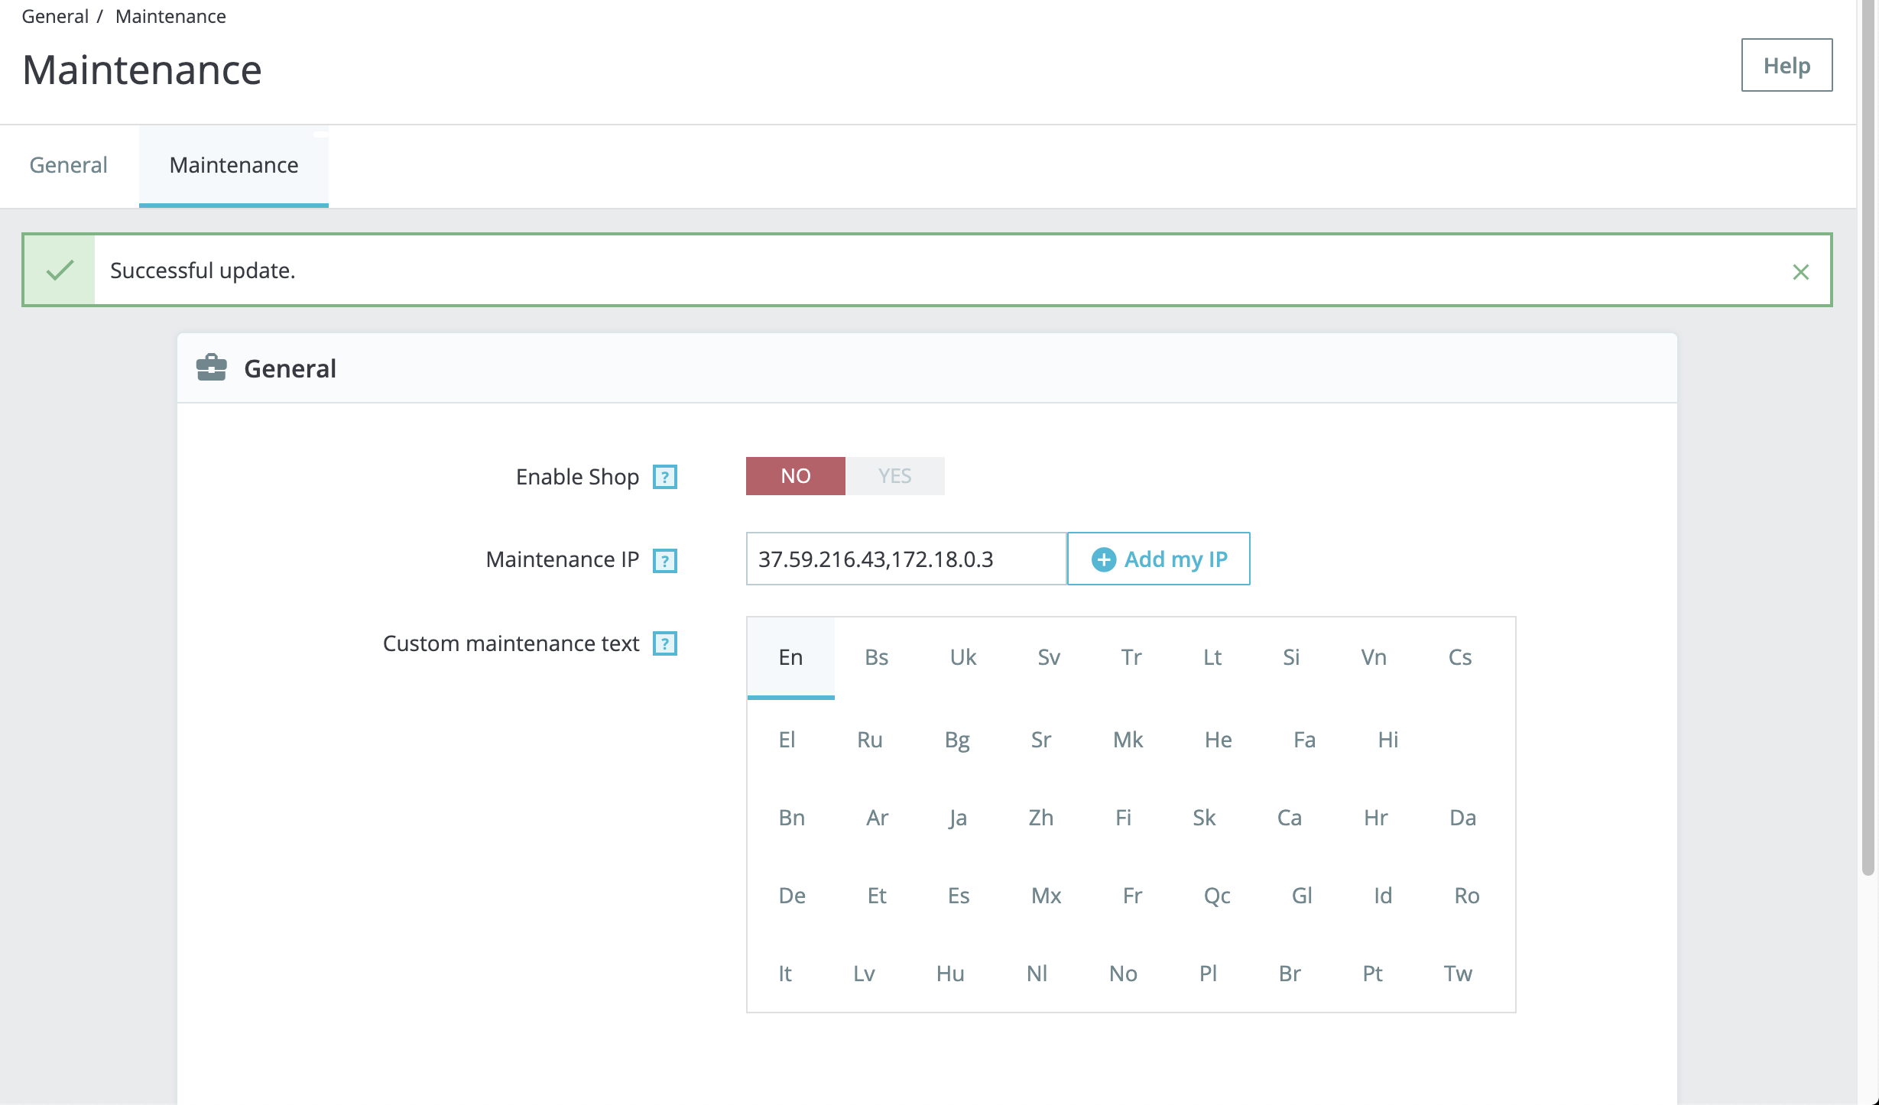Click the plus icon in Add my IP

1103,559
